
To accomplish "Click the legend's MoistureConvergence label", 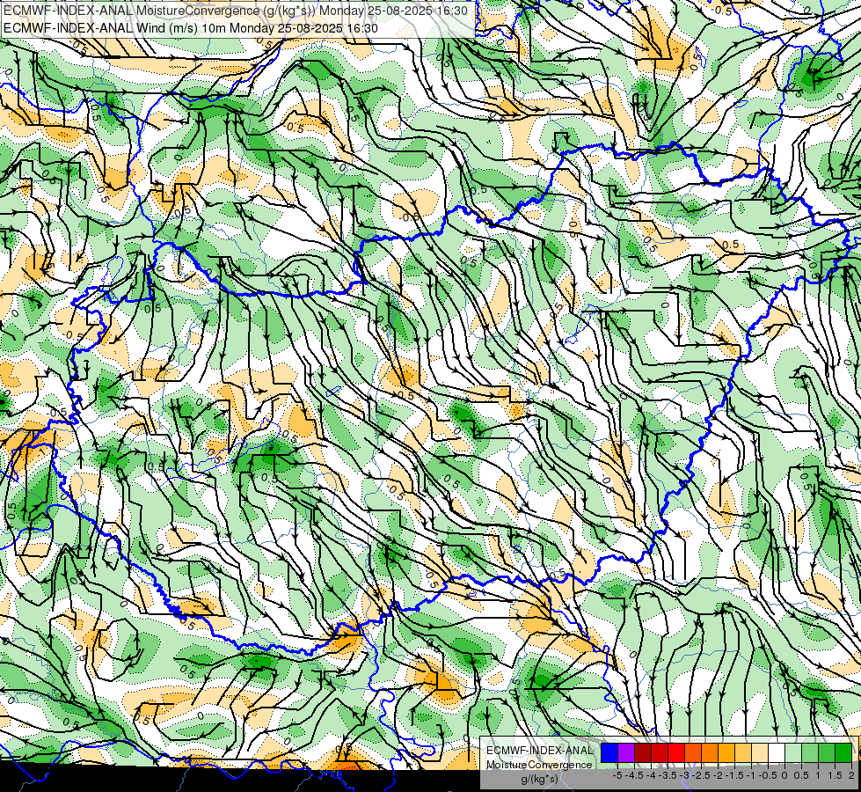I will point(539,765).
